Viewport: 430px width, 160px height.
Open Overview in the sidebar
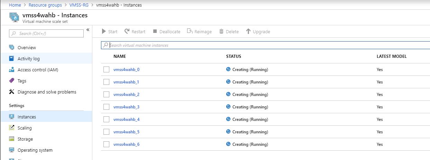tap(46, 47)
